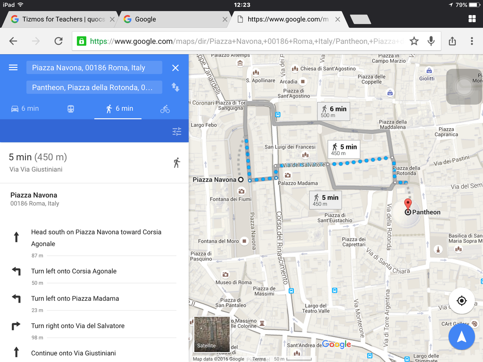Tap Fontana del Moro marker icon
This screenshot has height=362, width=483.
(244, 241)
